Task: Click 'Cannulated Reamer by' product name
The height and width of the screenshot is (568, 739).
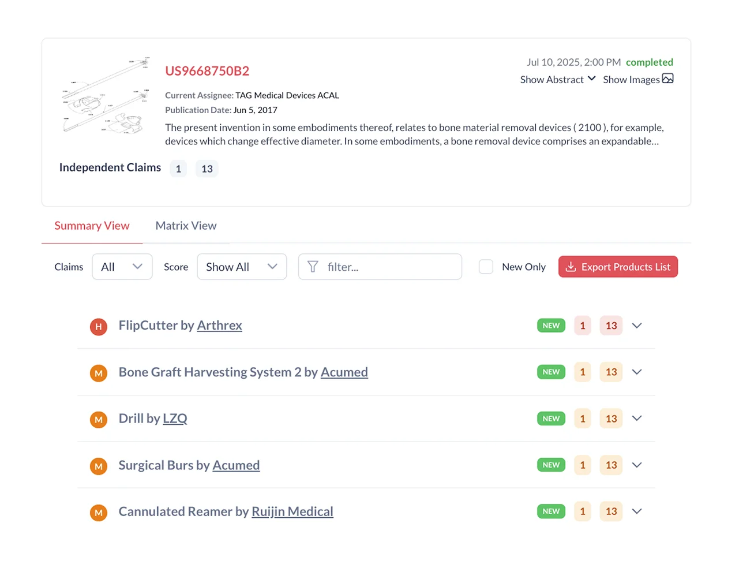Action: tap(183, 511)
